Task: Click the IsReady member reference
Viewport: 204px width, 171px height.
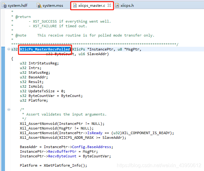Action: click(95, 133)
